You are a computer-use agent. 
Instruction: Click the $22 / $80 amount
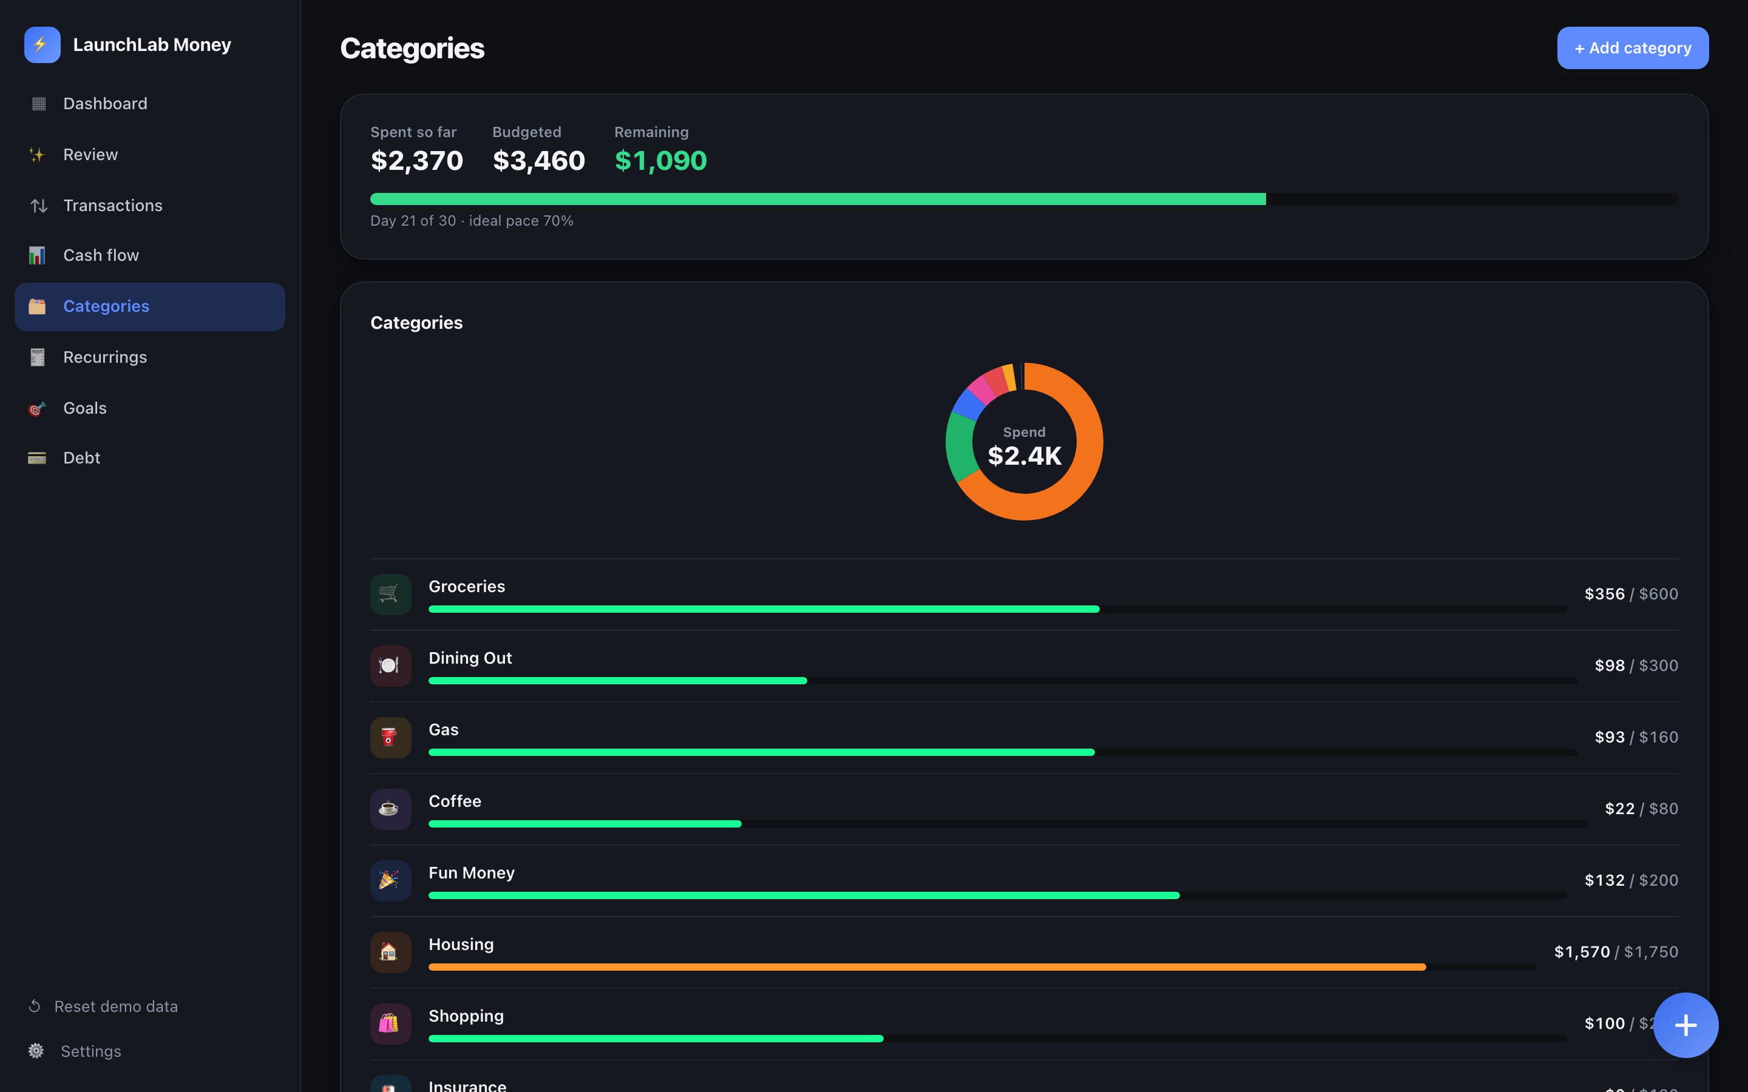1641,809
